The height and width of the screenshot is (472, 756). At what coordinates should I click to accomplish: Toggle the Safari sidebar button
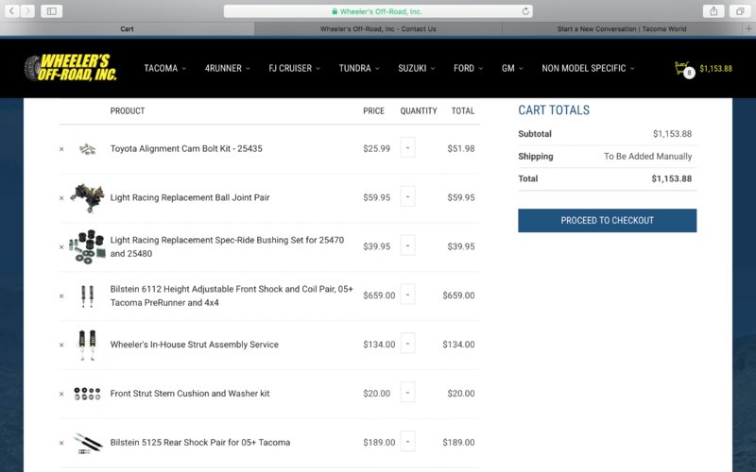[x=52, y=11]
